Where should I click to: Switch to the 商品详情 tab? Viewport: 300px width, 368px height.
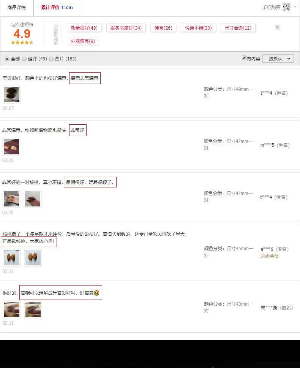(x=17, y=8)
